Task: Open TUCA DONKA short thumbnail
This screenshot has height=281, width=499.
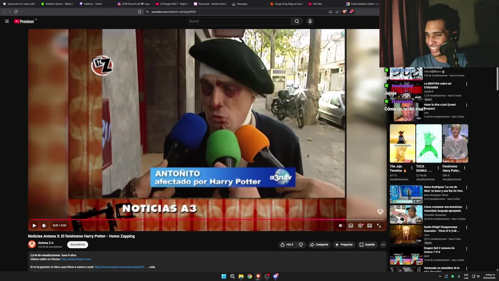Action: click(x=429, y=143)
